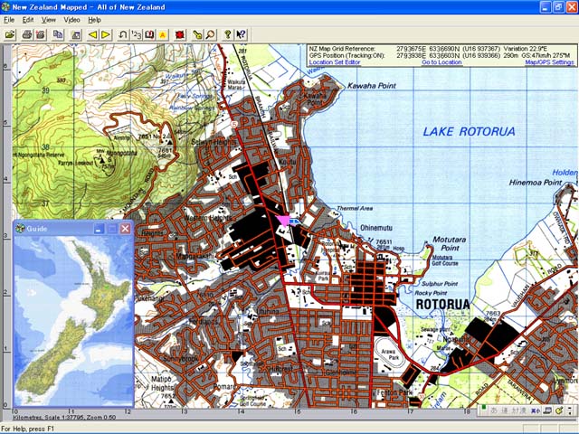Click the Matipo Heights map label

click(x=162, y=383)
